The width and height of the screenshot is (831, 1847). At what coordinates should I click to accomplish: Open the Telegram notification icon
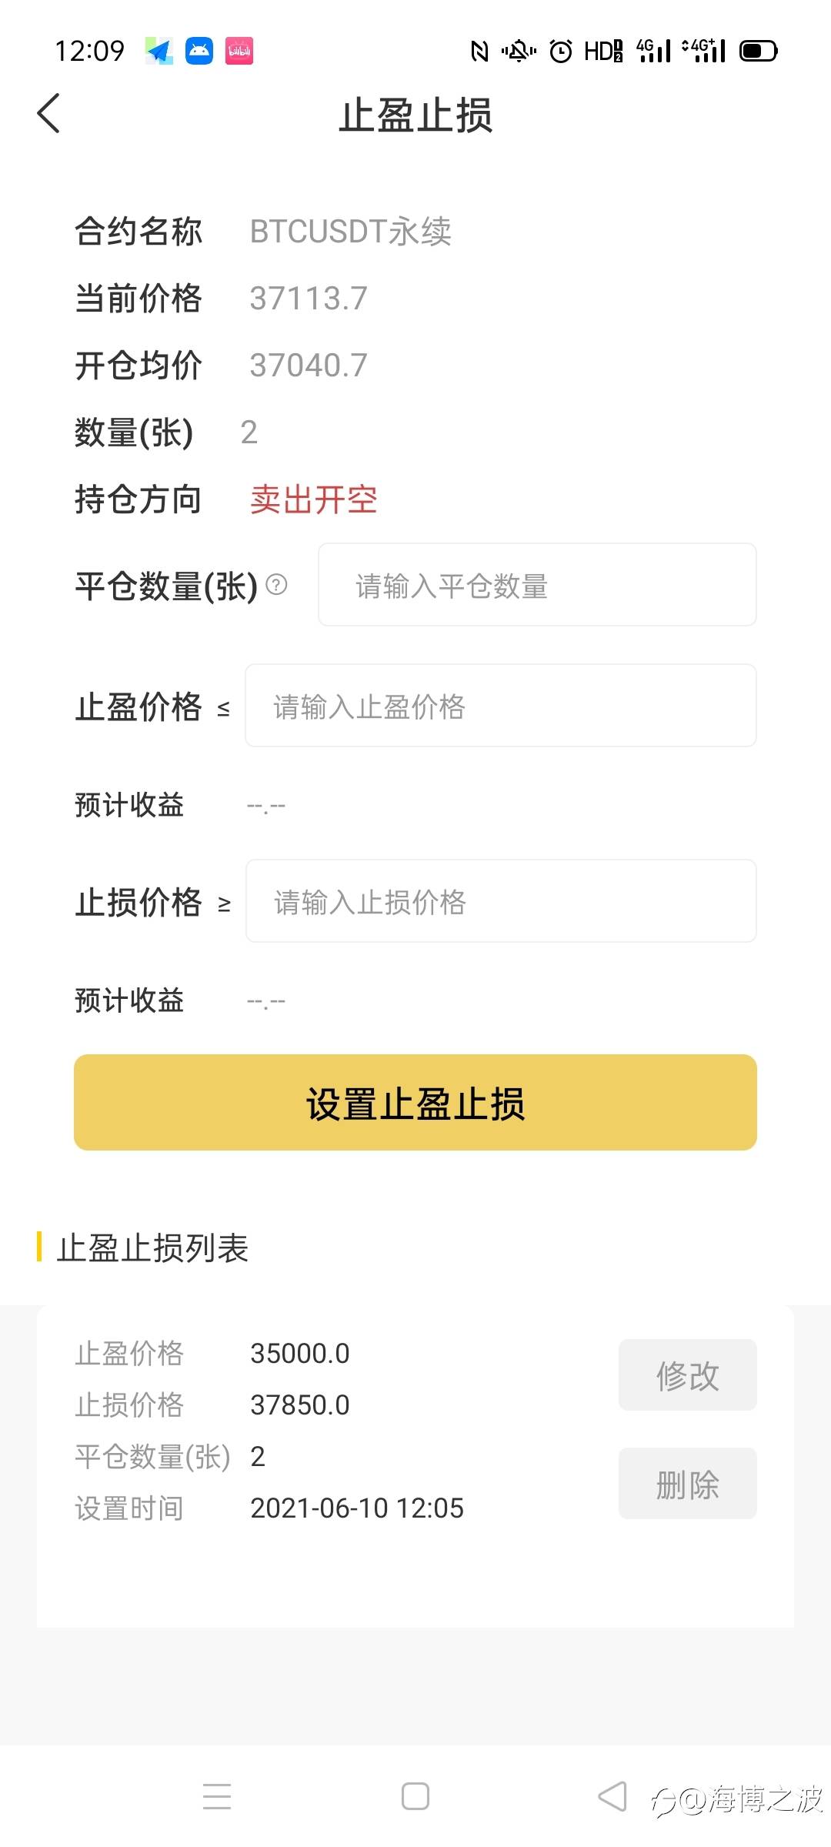pos(159,52)
